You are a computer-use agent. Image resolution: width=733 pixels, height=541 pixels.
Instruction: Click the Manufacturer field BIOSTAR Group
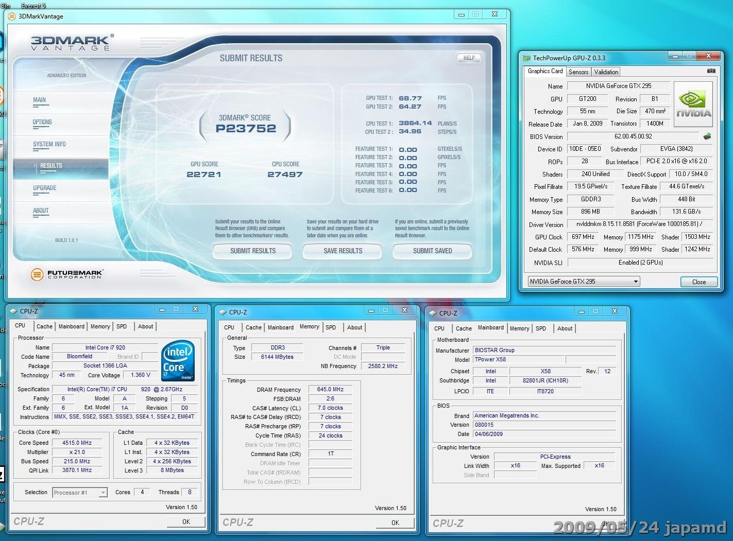(x=544, y=350)
